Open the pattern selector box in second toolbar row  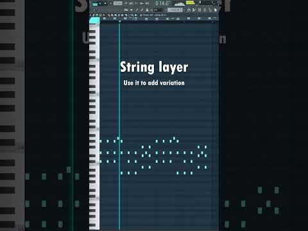[175, 10]
